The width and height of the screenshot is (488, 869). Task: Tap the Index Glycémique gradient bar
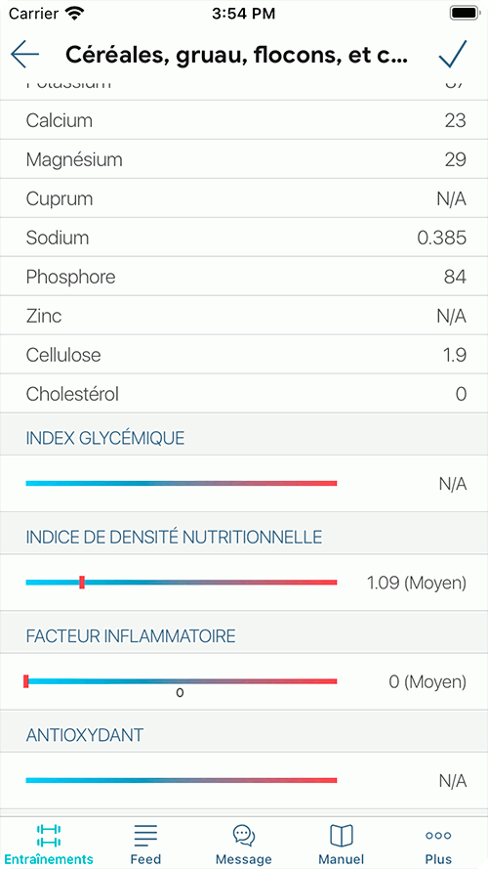(x=182, y=483)
